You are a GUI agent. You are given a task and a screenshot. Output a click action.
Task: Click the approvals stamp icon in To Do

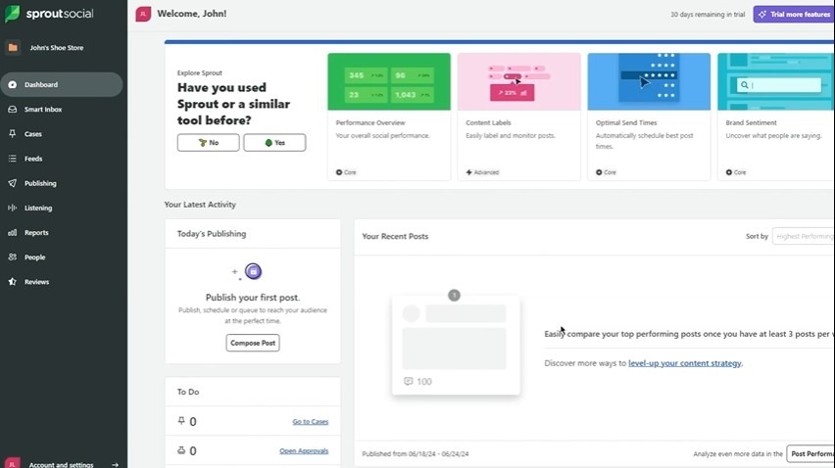click(x=181, y=450)
